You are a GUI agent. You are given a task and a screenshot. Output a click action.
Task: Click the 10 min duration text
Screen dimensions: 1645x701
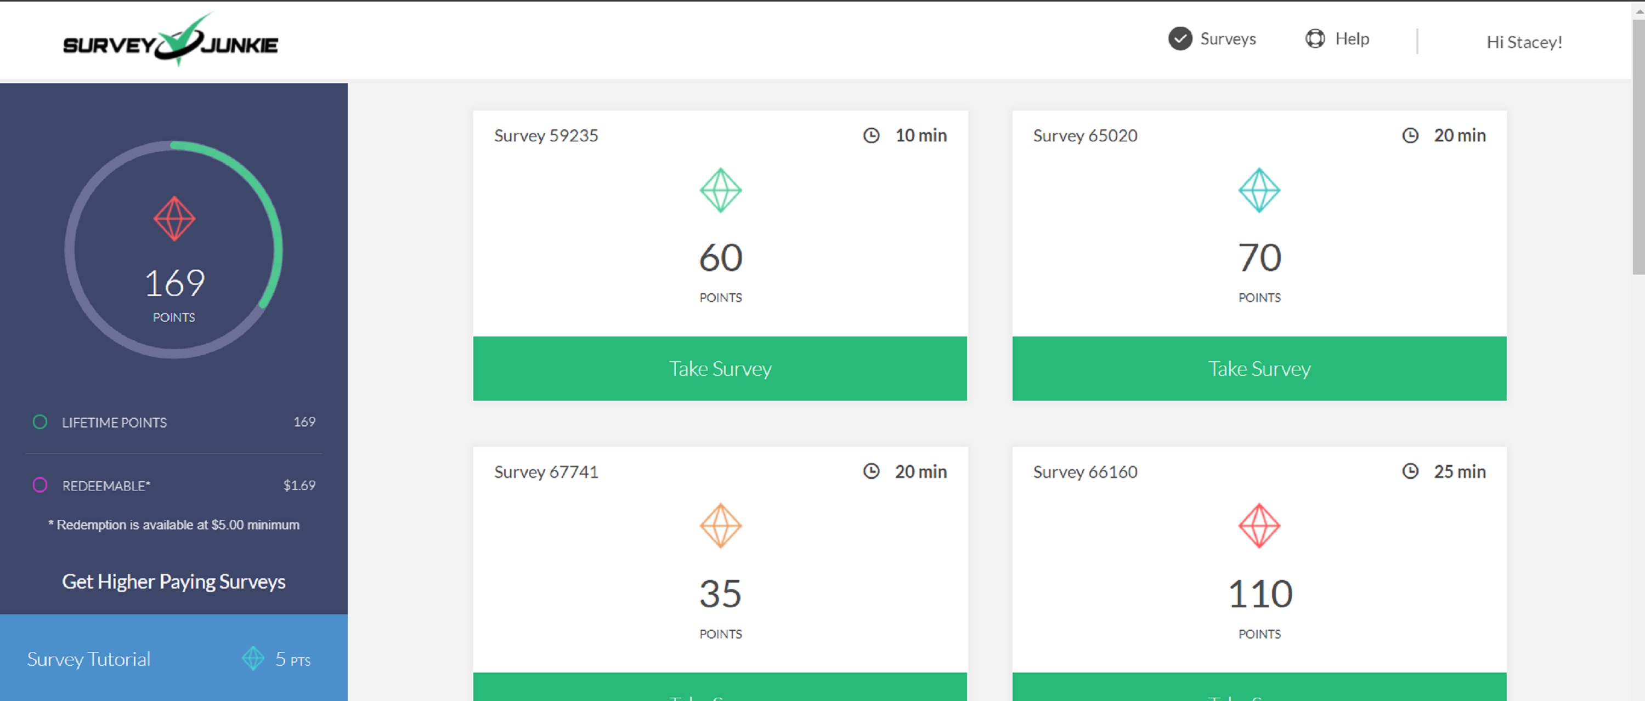(x=921, y=135)
